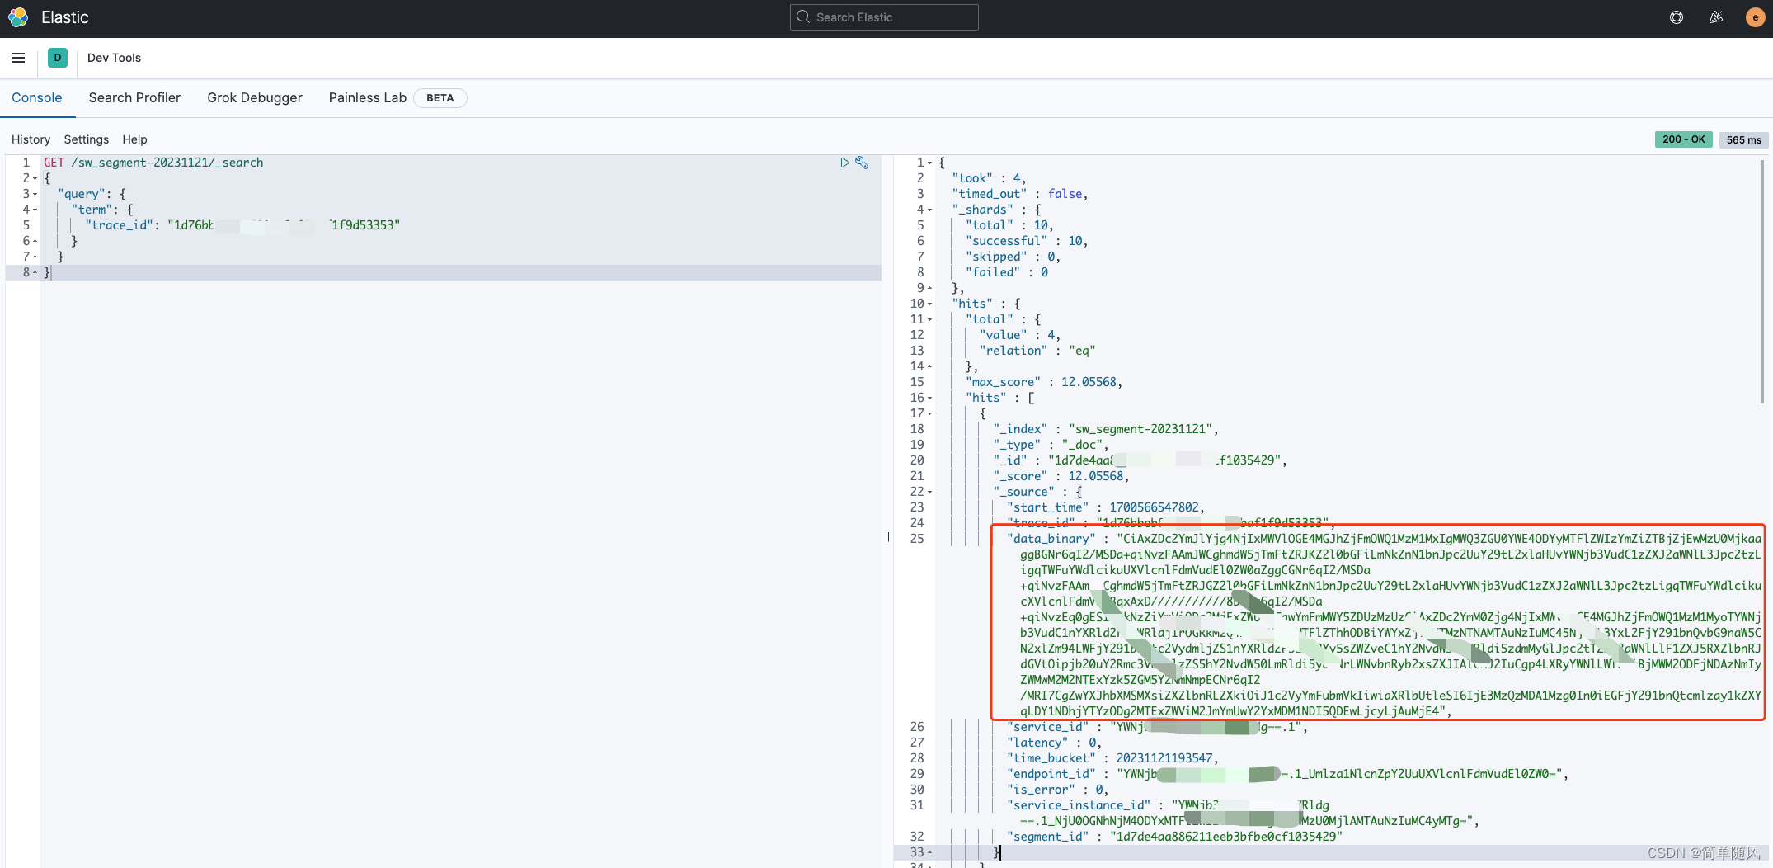Send request with the play icon
The height and width of the screenshot is (868, 1773).
844,163
